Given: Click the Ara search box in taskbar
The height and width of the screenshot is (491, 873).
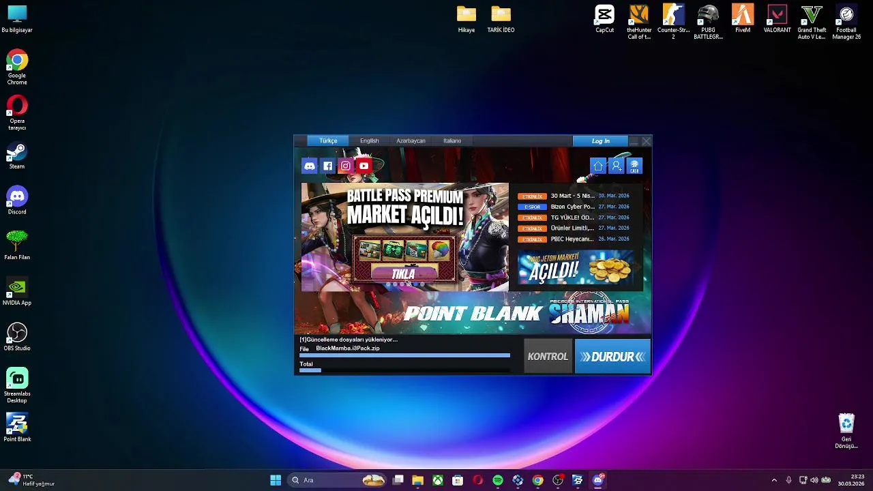Looking at the screenshot, I should [337, 480].
